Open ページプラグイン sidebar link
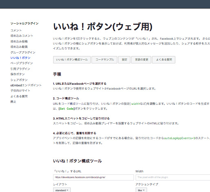 (22, 63)
